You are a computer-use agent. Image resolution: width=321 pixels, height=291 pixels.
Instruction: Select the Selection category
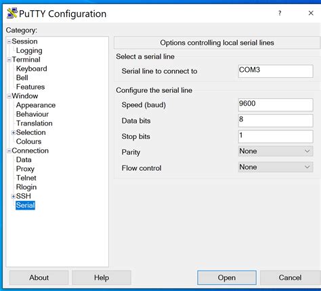(x=31, y=132)
